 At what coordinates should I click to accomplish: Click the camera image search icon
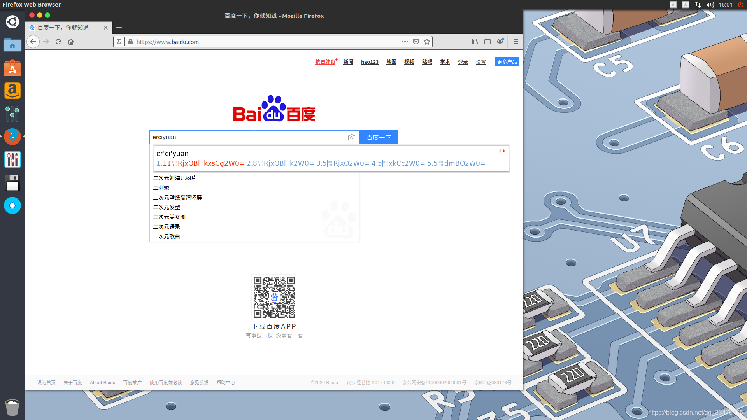[352, 137]
